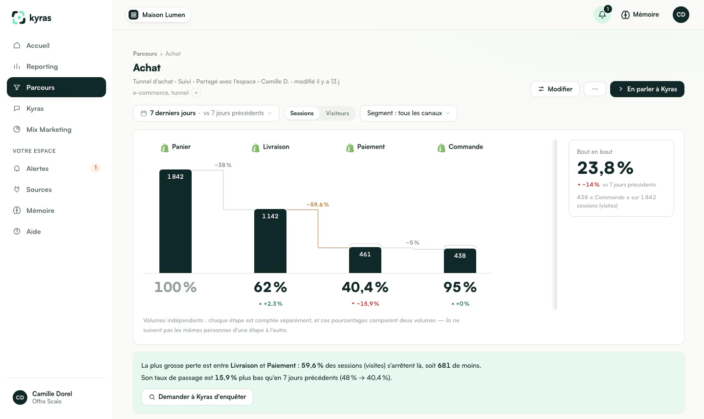Open Reporting in the sidebar
The height and width of the screenshot is (419, 704).
pos(56,66)
